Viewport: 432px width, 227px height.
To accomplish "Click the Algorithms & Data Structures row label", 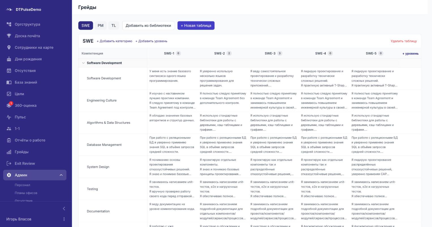I will pyautogui.click(x=108, y=123).
